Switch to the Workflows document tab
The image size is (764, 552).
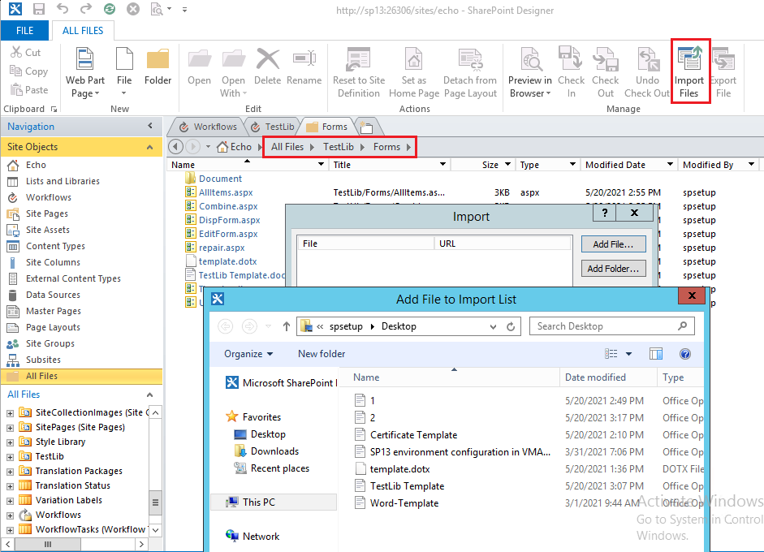click(x=208, y=127)
